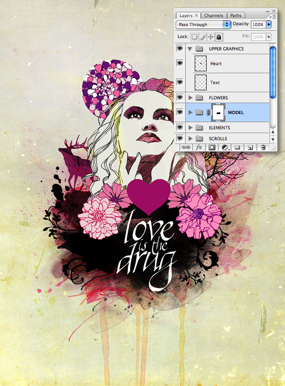Screen dimensions: 285x386
Task: Close the Layers tab with X
Action: coord(196,15)
